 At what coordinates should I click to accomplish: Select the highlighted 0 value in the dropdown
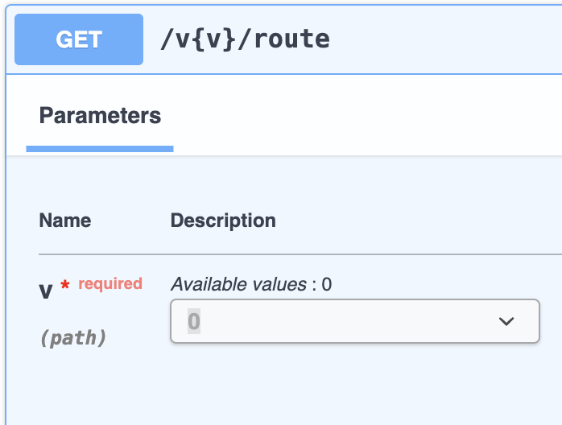click(x=194, y=321)
